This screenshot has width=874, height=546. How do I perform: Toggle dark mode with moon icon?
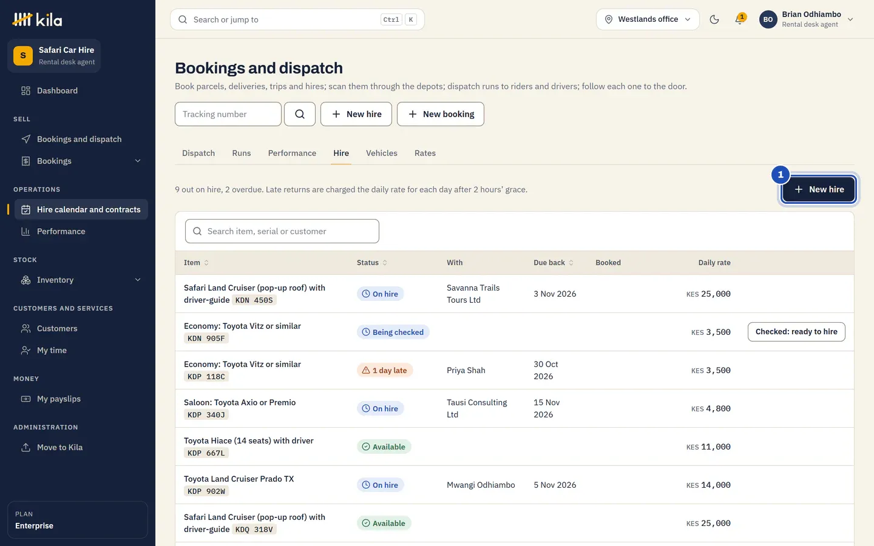(x=714, y=19)
